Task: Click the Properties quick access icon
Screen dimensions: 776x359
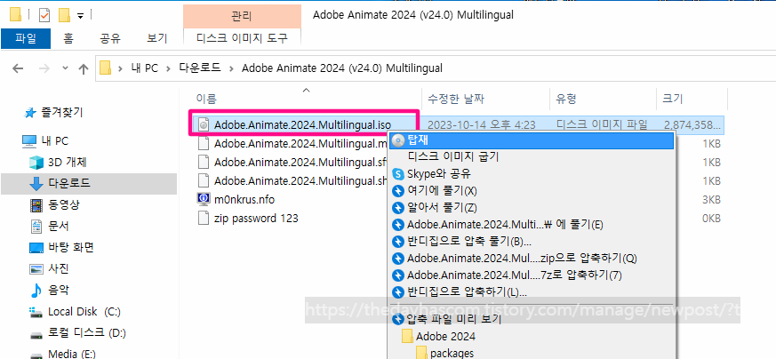Action: (44, 16)
